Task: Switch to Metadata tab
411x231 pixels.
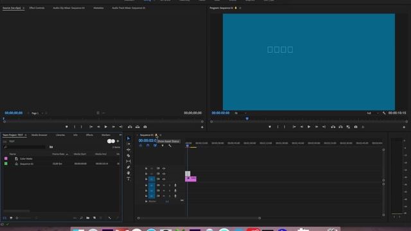Action: tap(98, 8)
